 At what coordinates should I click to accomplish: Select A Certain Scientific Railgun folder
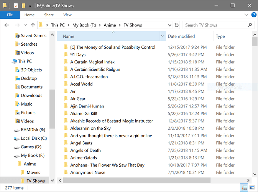click(95, 70)
